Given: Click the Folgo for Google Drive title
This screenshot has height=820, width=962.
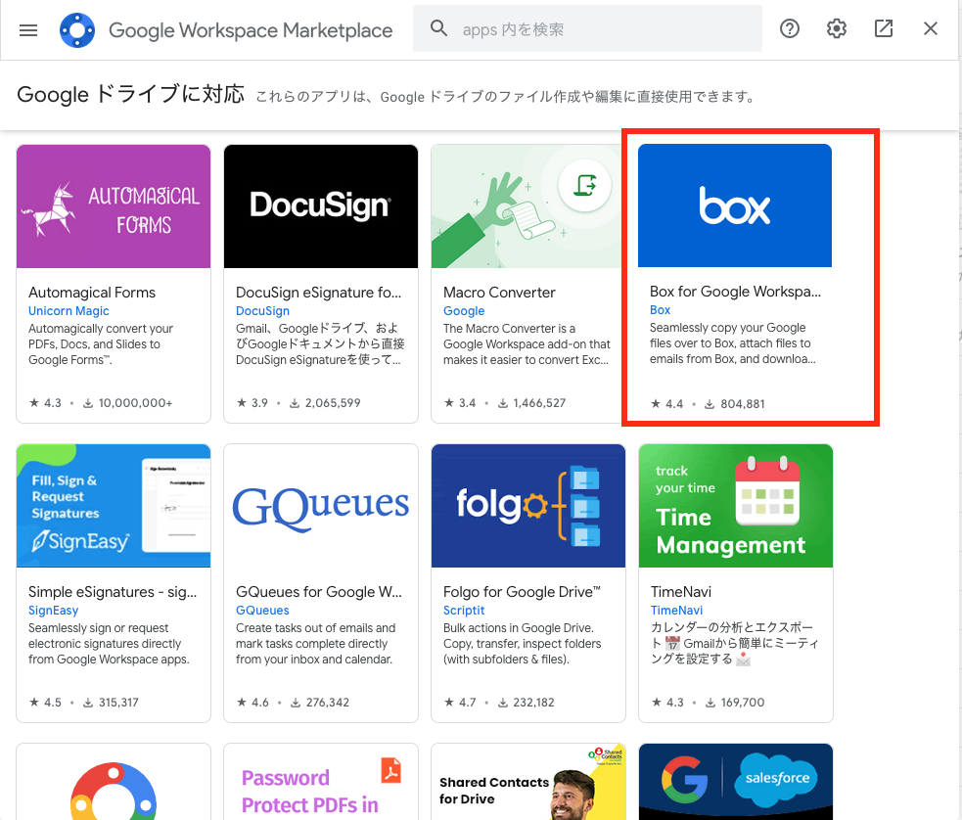Looking at the screenshot, I should click(522, 592).
